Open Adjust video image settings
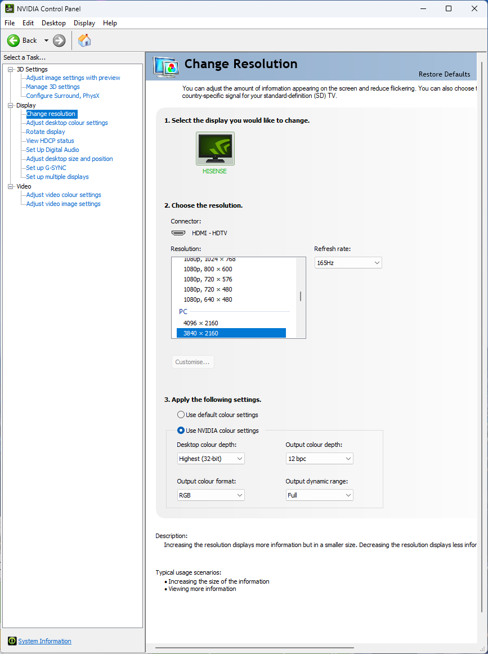The height and width of the screenshot is (654, 488). (63, 204)
